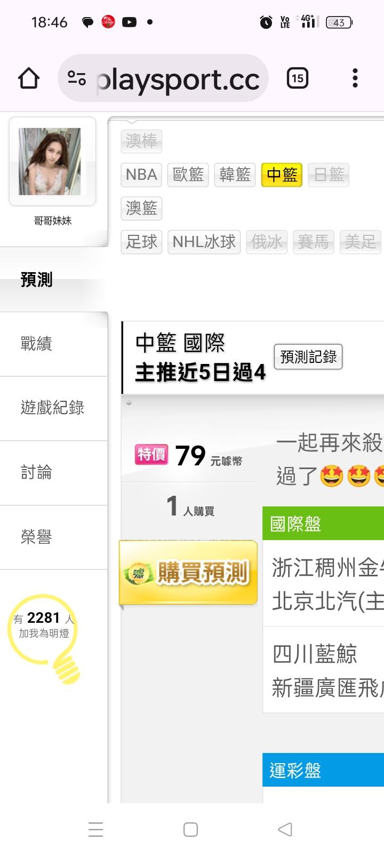Viewport: 384px width, 856px height.
Task: Tap the user profile photo thumbnail
Action: [52, 161]
